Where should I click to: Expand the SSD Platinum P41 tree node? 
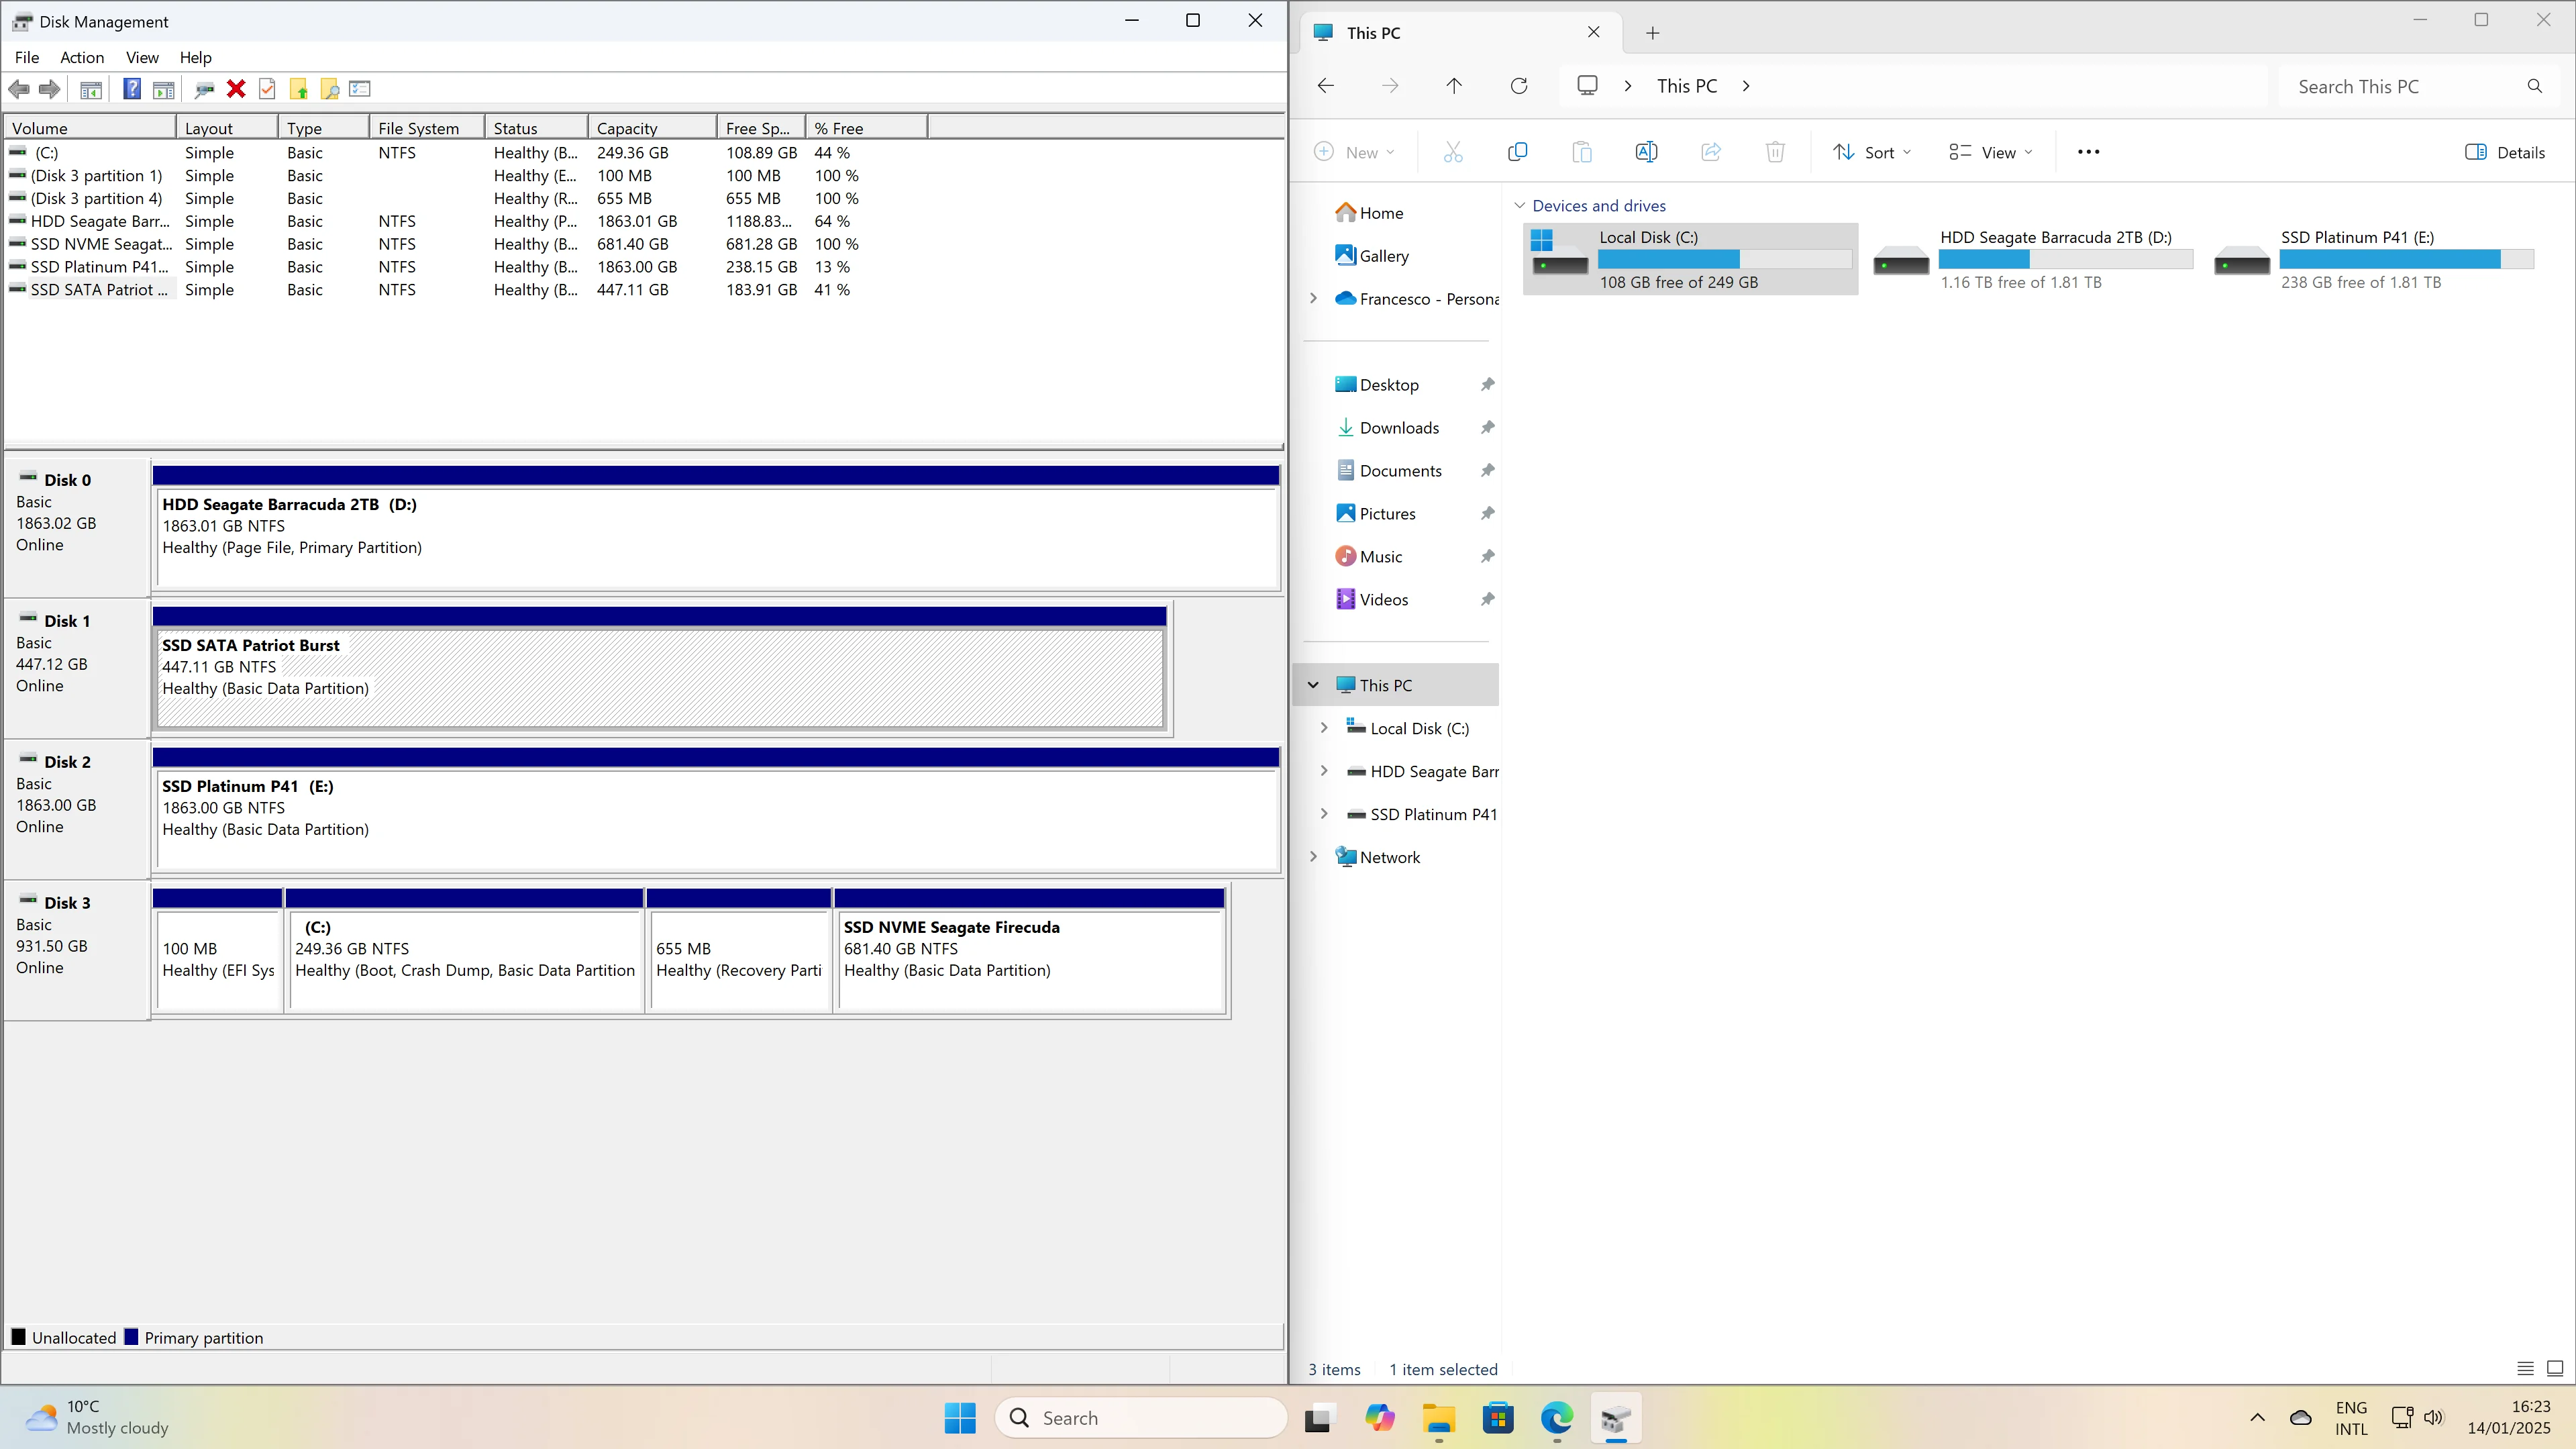[x=1324, y=814]
